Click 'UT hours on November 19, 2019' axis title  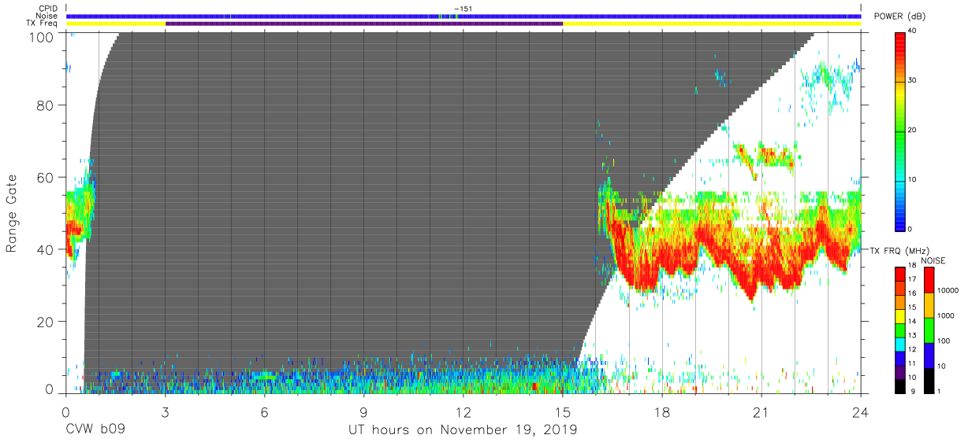[464, 430]
